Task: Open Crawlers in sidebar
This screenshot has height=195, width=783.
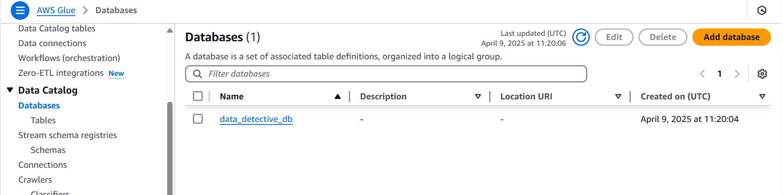Action: (x=35, y=180)
